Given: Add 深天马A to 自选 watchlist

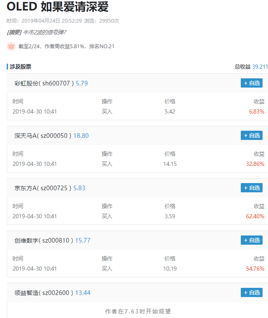Looking at the screenshot, I should (252, 135).
